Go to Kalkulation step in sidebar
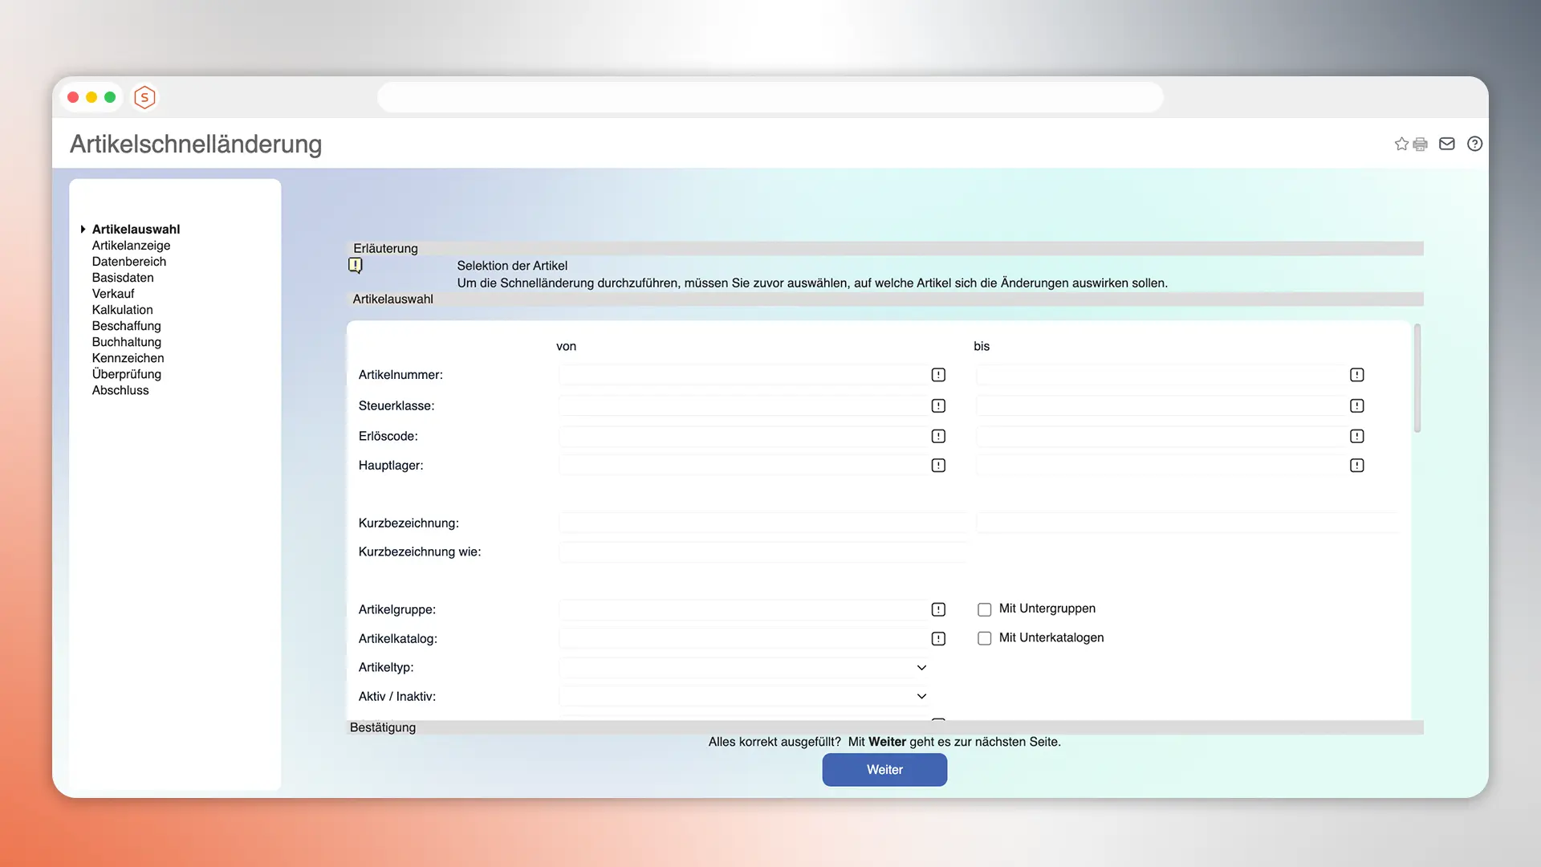The image size is (1541, 867). [122, 310]
